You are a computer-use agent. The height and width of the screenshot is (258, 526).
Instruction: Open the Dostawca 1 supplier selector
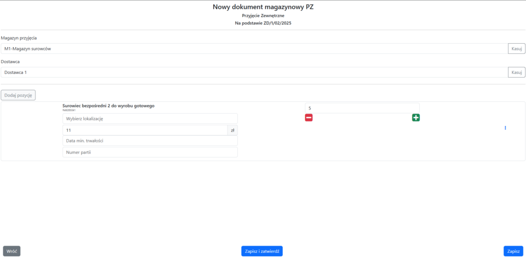point(254,72)
